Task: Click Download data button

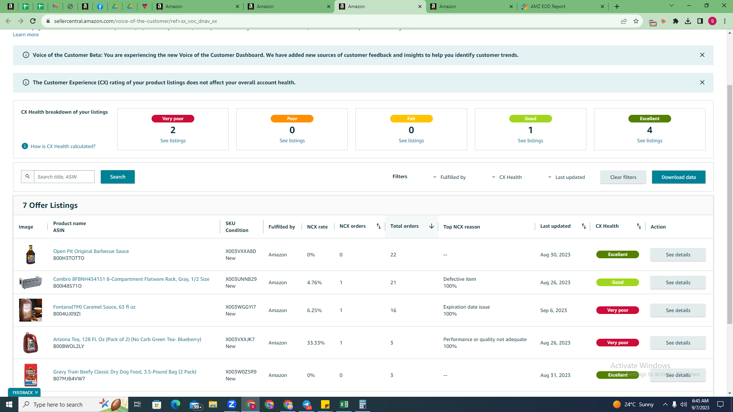Action: [x=678, y=177]
